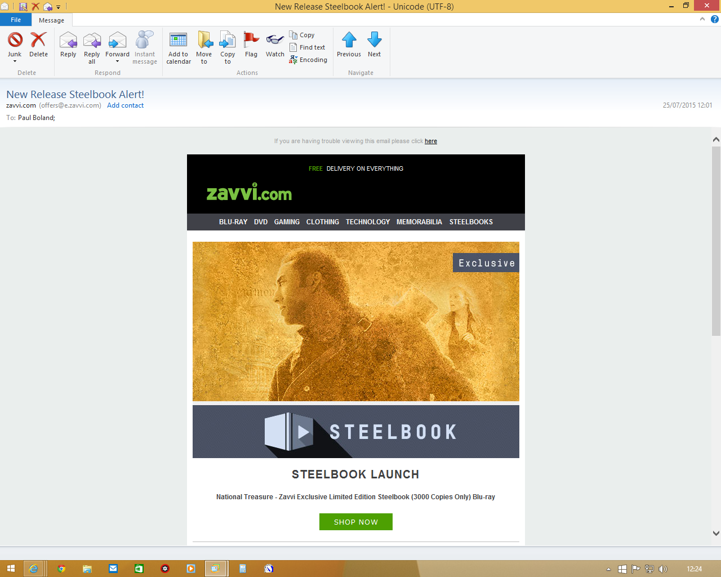This screenshot has height=577, width=721.
Task: Collapse the ribbon with the chevron
Action: 702,19
